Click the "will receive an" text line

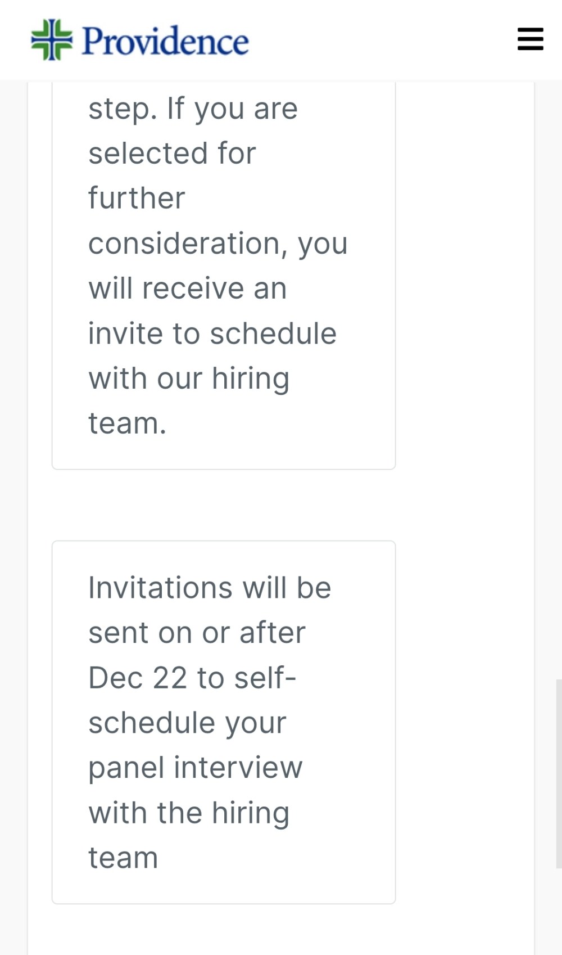(188, 289)
